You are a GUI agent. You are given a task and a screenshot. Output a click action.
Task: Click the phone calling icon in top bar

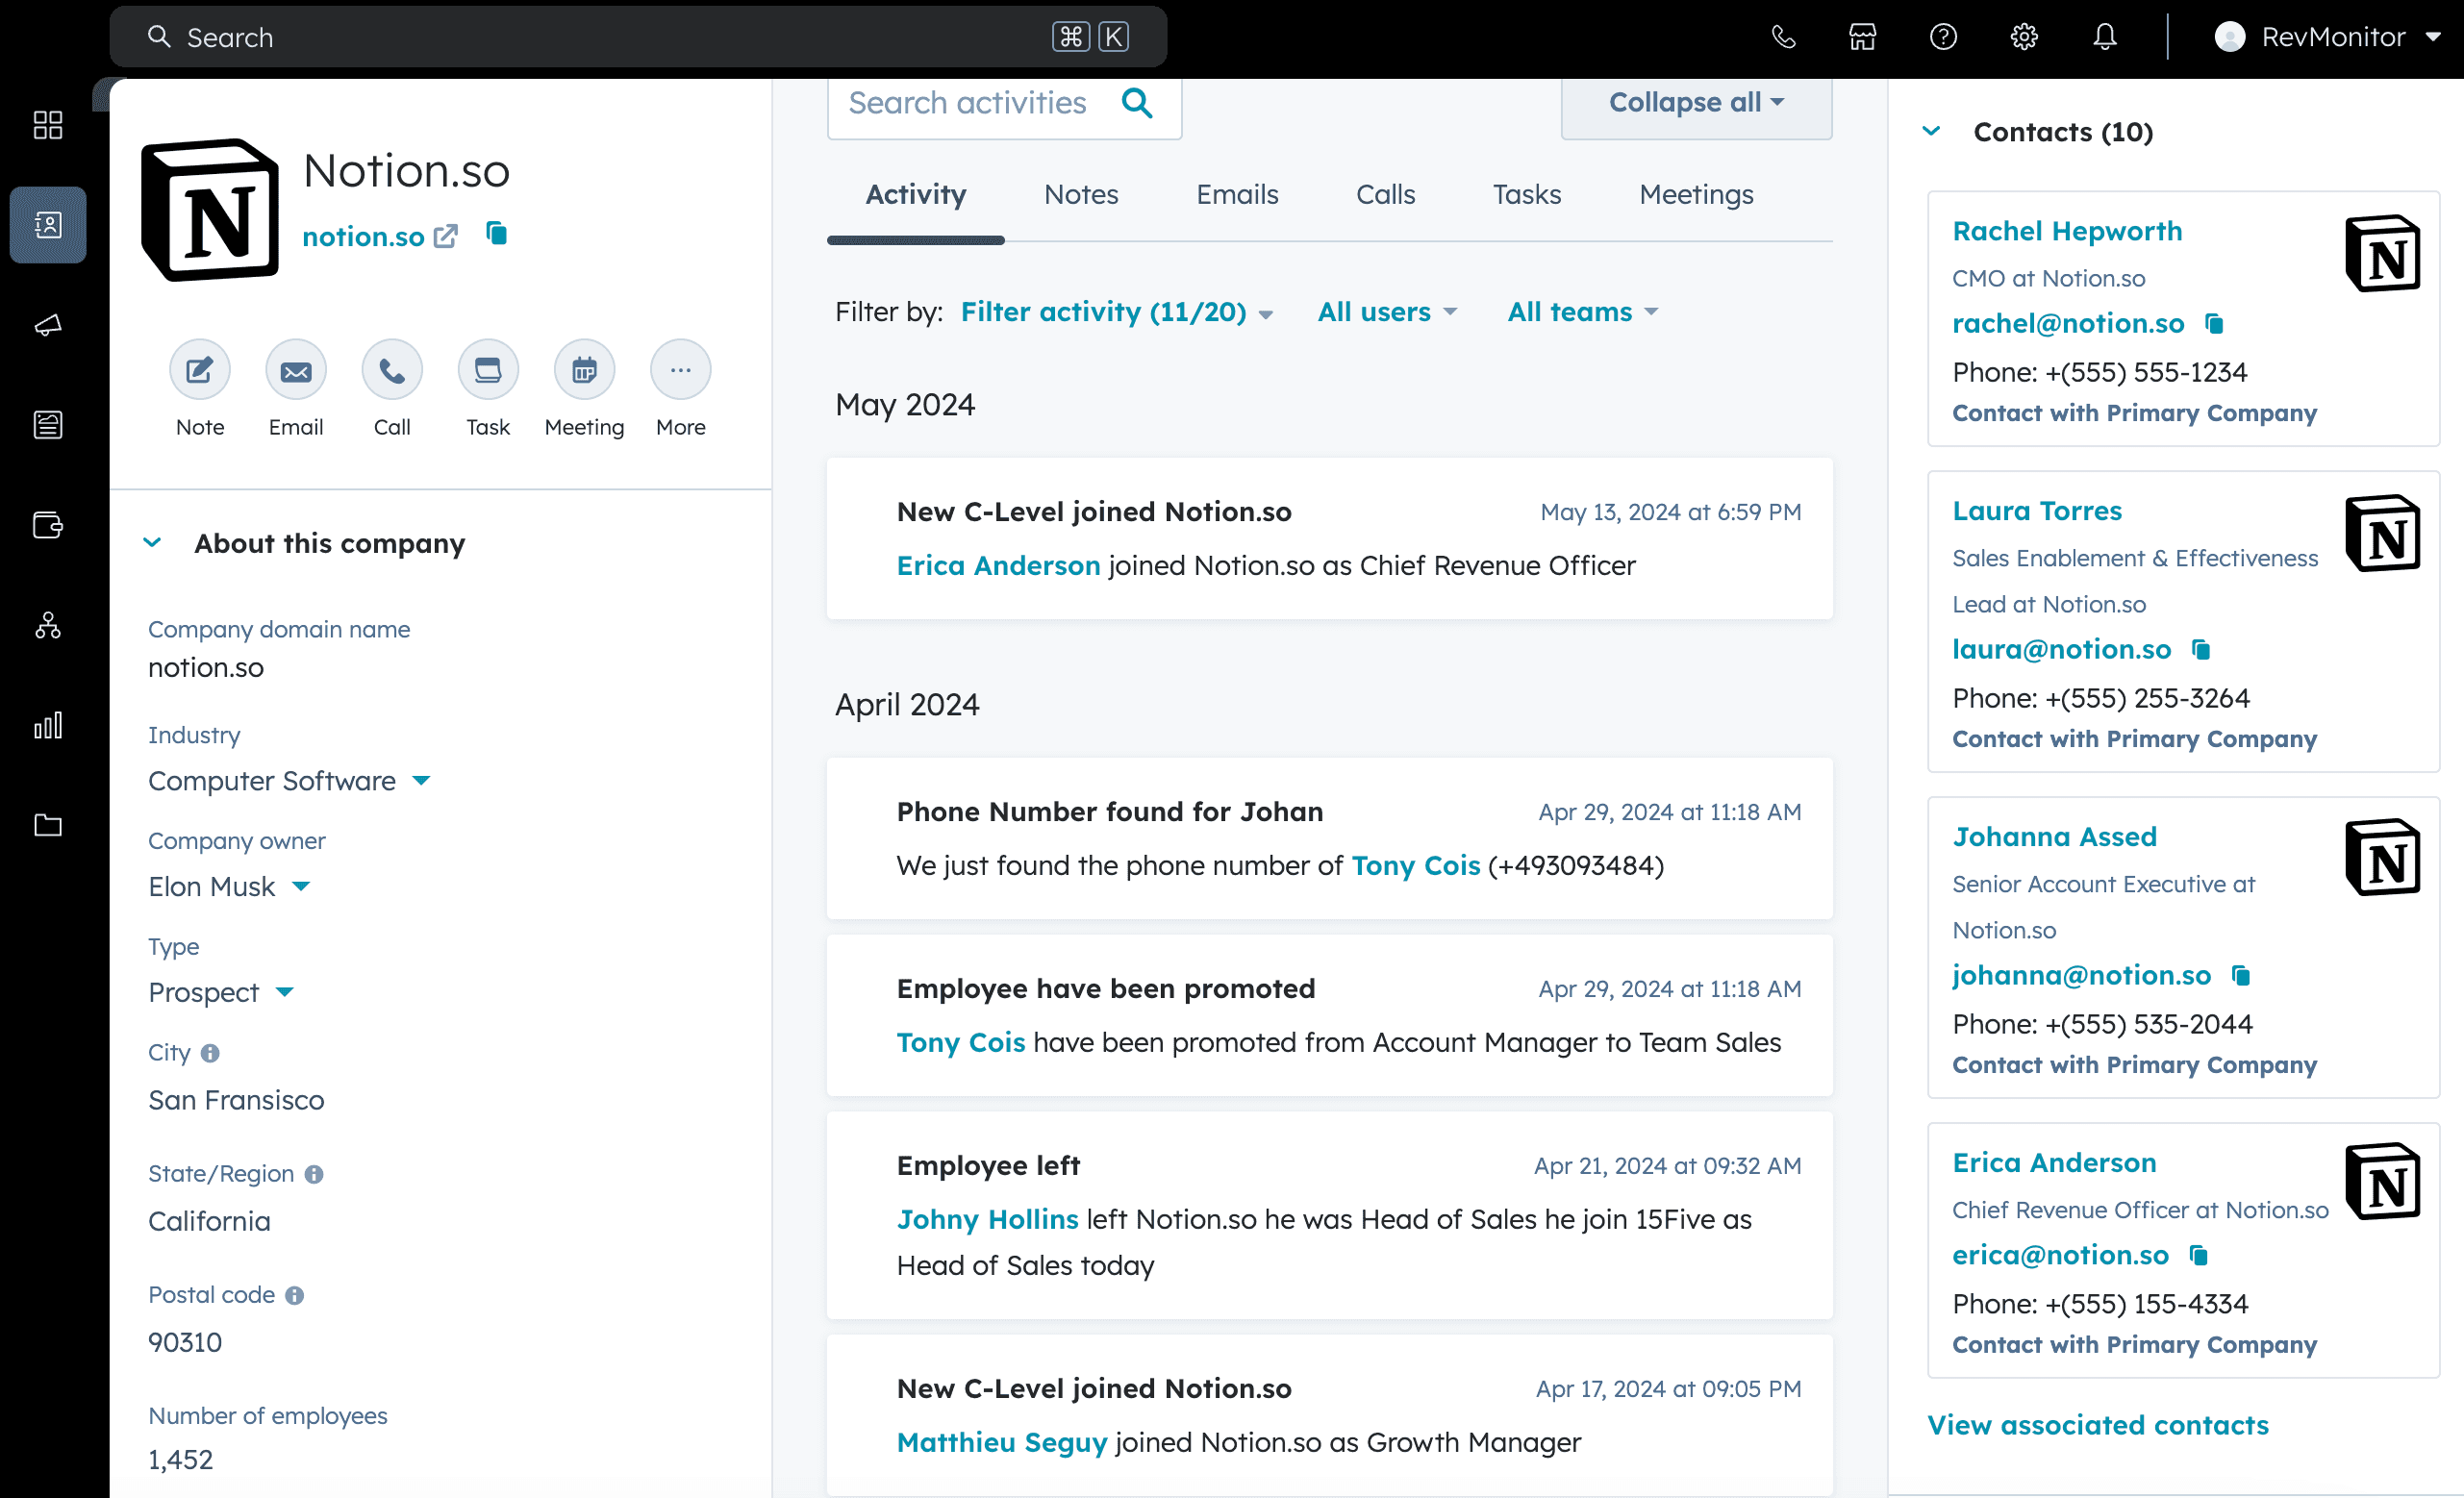coord(1783,37)
